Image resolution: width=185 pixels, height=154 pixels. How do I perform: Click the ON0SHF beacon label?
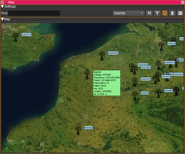coord(145,79)
